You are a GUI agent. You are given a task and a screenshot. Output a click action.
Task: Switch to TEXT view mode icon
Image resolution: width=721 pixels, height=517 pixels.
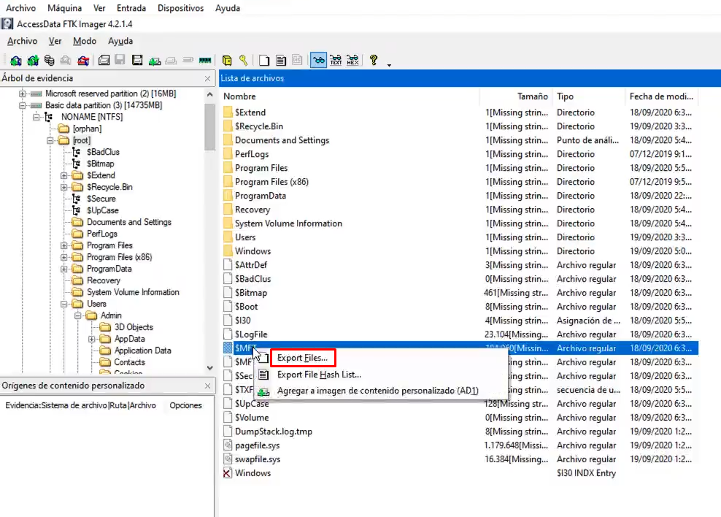pos(336,61)
